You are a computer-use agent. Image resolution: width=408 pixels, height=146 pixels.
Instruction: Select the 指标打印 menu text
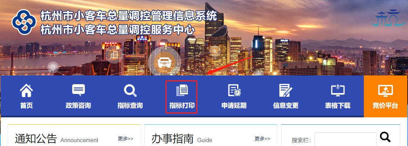182,106
